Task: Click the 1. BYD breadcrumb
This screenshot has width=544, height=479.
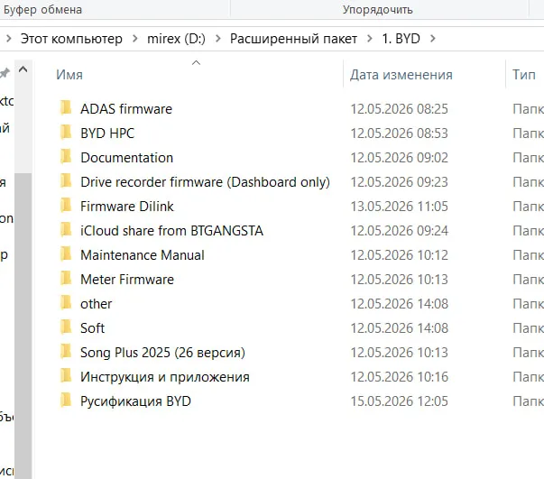Action: pos(401,39)
